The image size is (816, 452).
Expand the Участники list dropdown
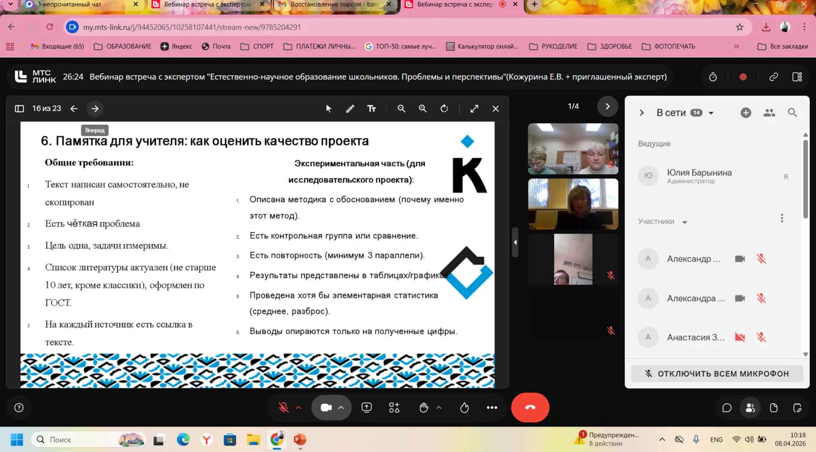point(685,222)
